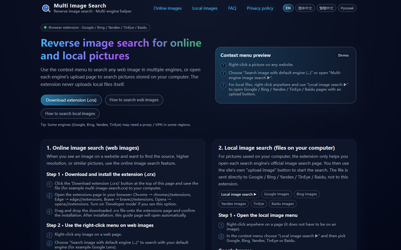Click the proxy / VPN tip text

116,125
